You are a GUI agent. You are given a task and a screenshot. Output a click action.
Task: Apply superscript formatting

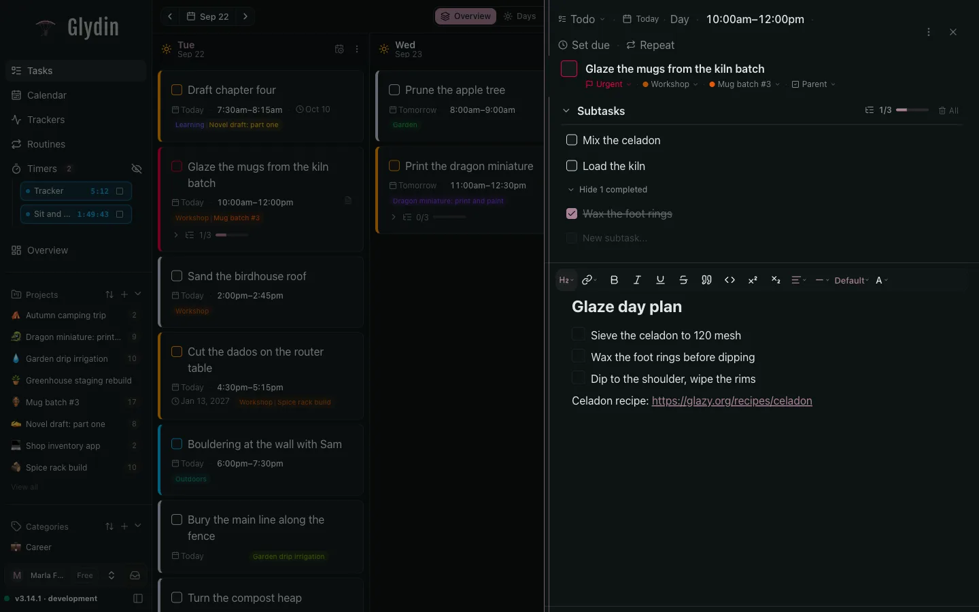753,280
